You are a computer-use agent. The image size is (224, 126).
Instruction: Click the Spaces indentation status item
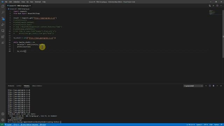pyautogui.click(x=199, y=125)
